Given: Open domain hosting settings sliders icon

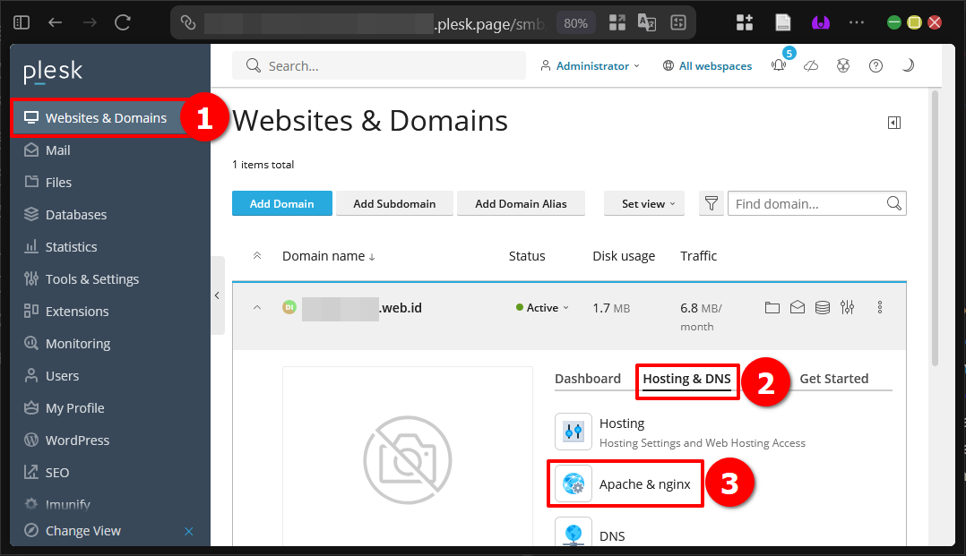Looking at the screenshot, I should pos(847,306).
